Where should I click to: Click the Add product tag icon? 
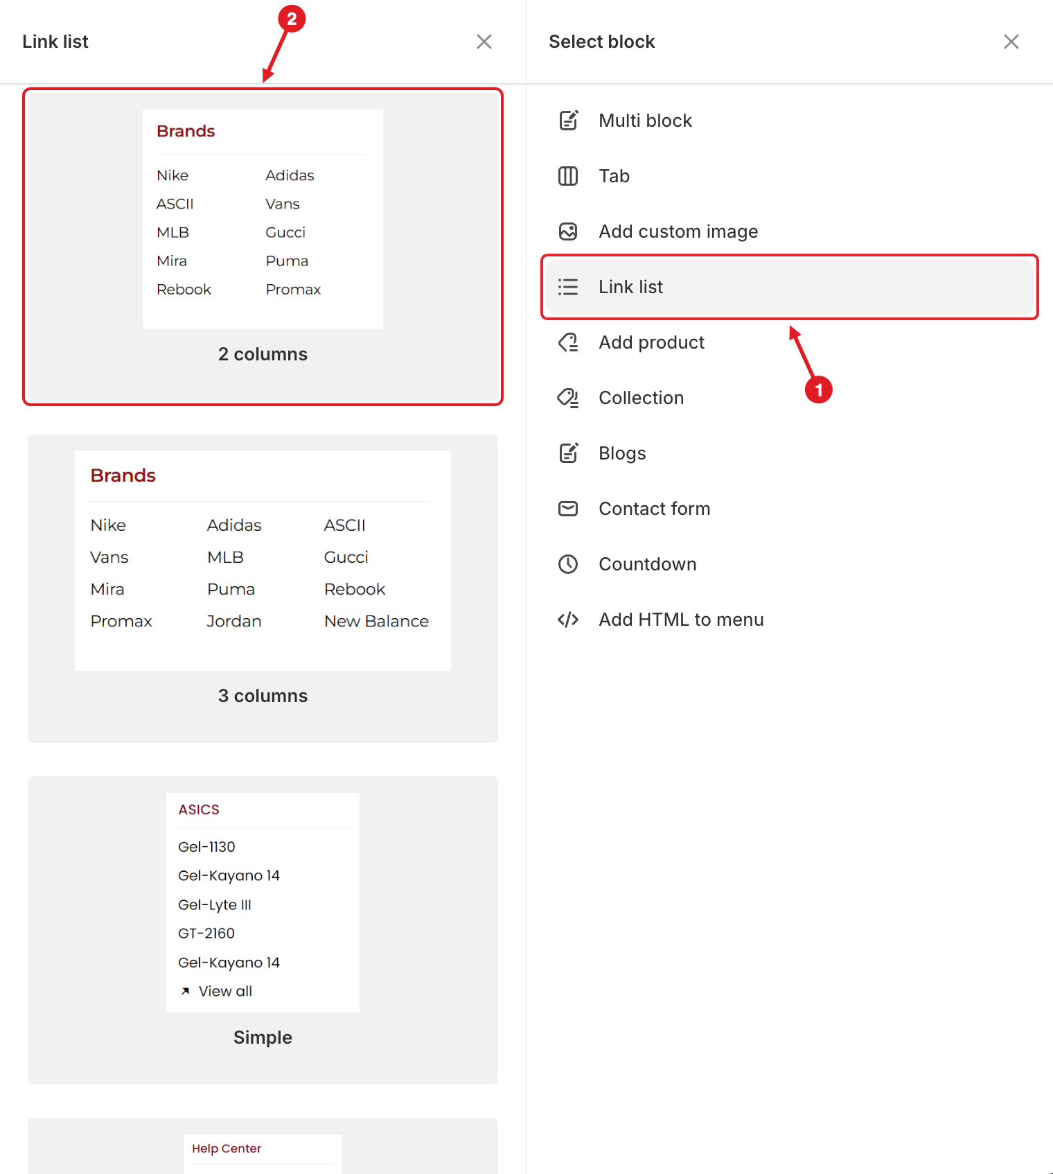click(x=568, y=342)
